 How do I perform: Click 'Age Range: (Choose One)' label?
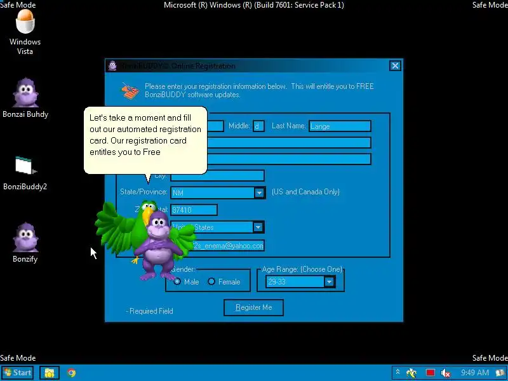302,269
